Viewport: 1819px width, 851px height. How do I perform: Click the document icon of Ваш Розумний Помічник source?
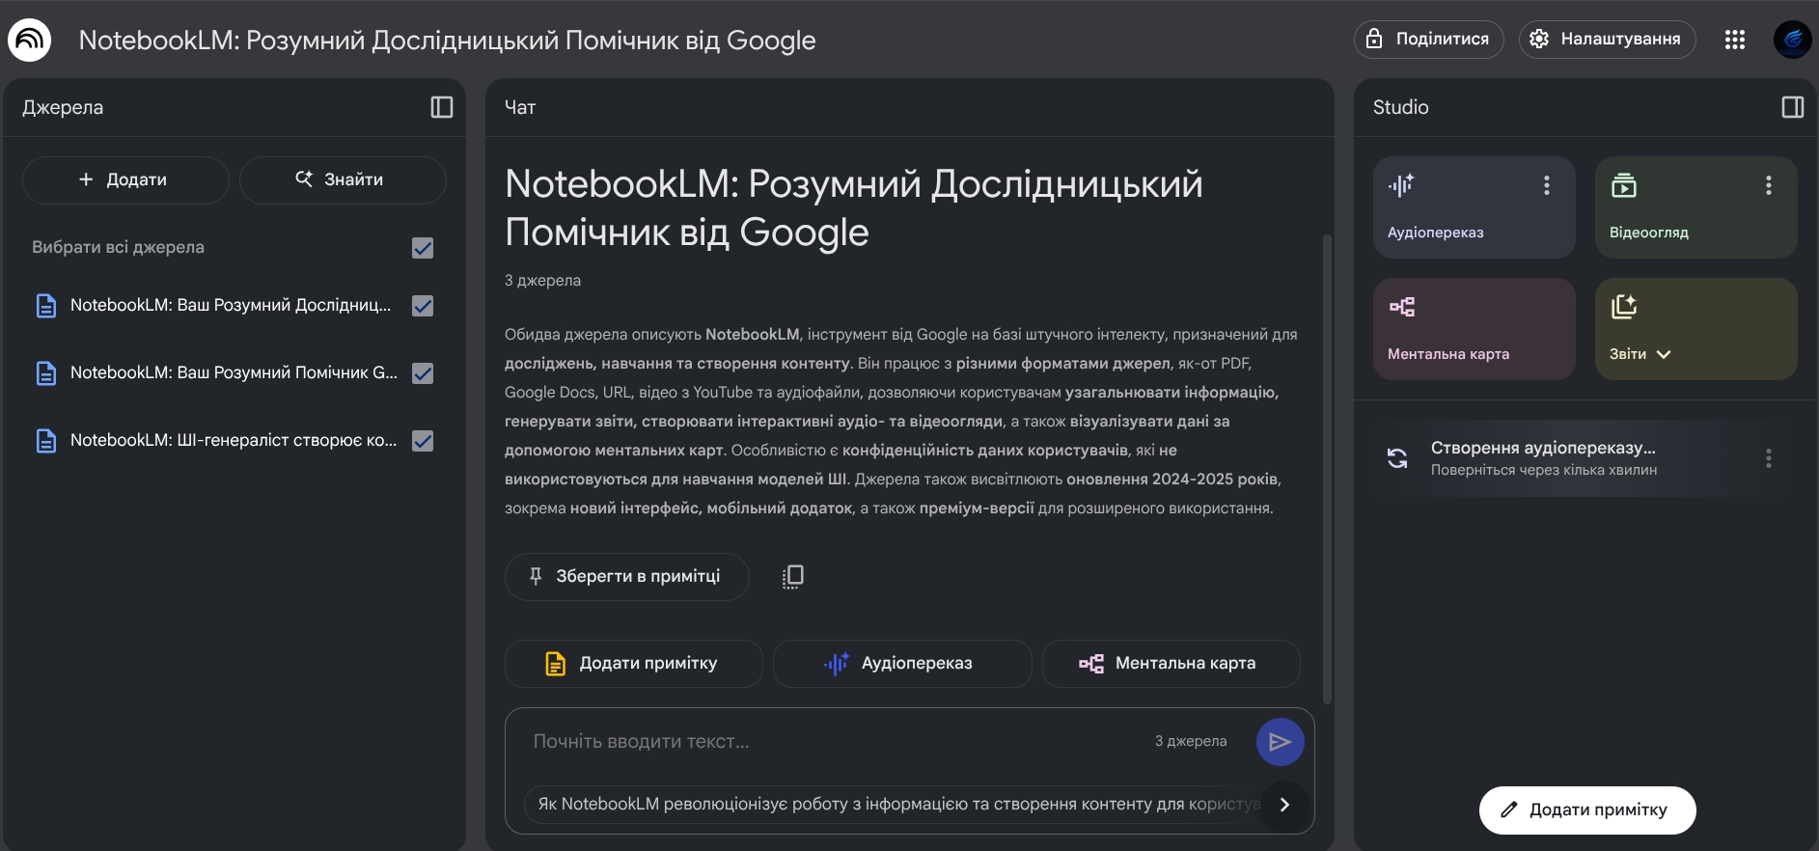pyautogui.click(x=45, y=373)
